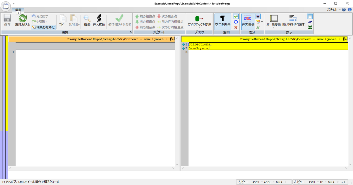Click plus marker on line 2
The width and height of the screenshot is (353, 185).
pos(183,48)
